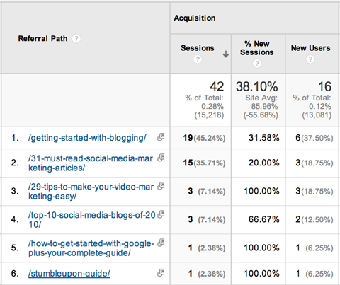
Task: Open the /stumbleupon-guide/ referral link
Action: pos(69,274)
